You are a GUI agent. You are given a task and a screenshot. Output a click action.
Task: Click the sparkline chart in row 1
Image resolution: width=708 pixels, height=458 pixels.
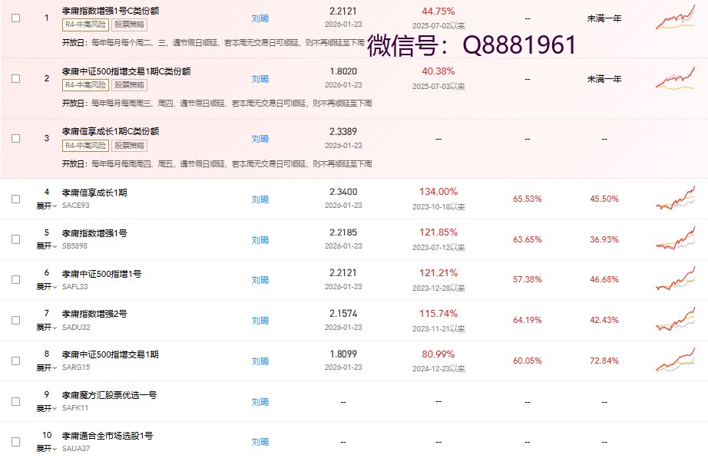point(675,18)
